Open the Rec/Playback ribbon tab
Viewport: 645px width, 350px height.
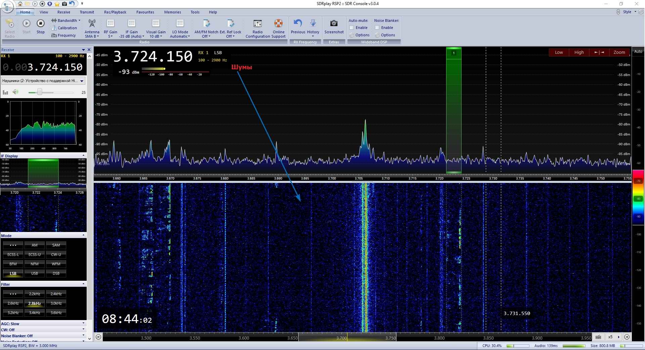[115, 12]
